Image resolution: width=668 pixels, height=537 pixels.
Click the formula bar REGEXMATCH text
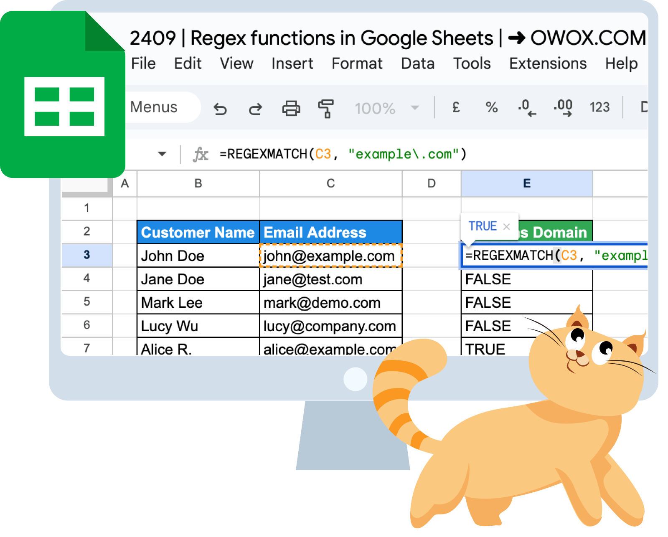(x=343, y=154)
